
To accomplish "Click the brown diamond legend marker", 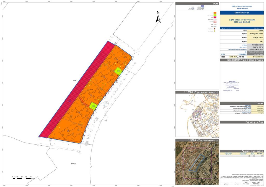I will (x=214, y=29).
